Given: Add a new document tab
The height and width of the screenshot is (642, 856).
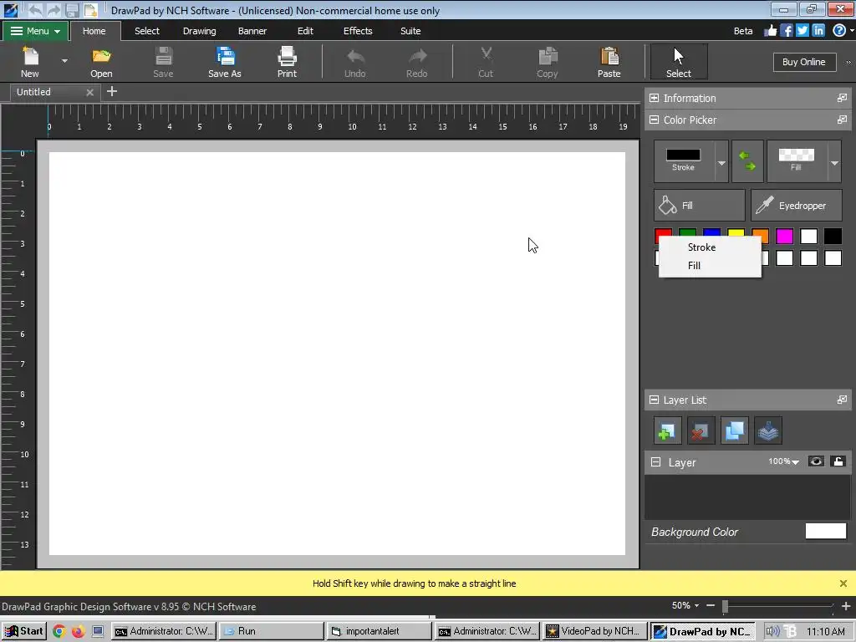Looking at the screenshot, I should [112, 91].
